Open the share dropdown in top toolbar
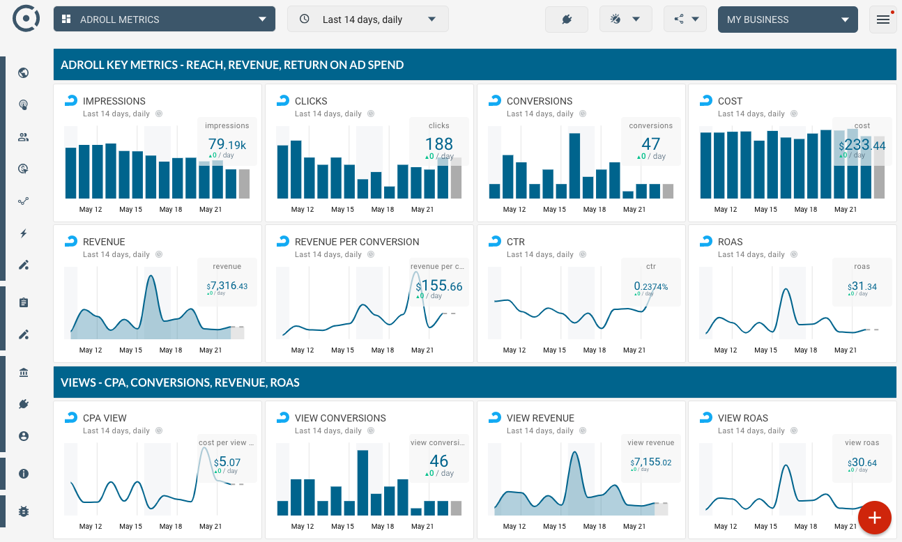The width and height of the screenshot is (902, 542). click(x=685, y=20)
